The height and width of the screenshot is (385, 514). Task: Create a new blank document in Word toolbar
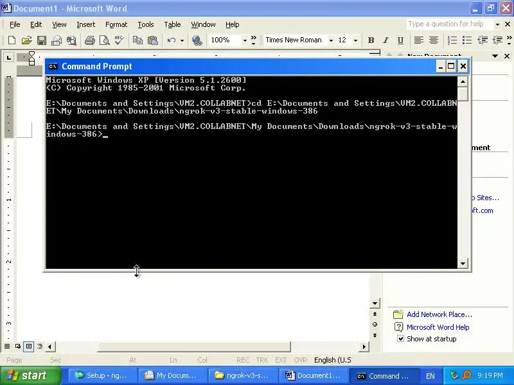pos(12,40)
